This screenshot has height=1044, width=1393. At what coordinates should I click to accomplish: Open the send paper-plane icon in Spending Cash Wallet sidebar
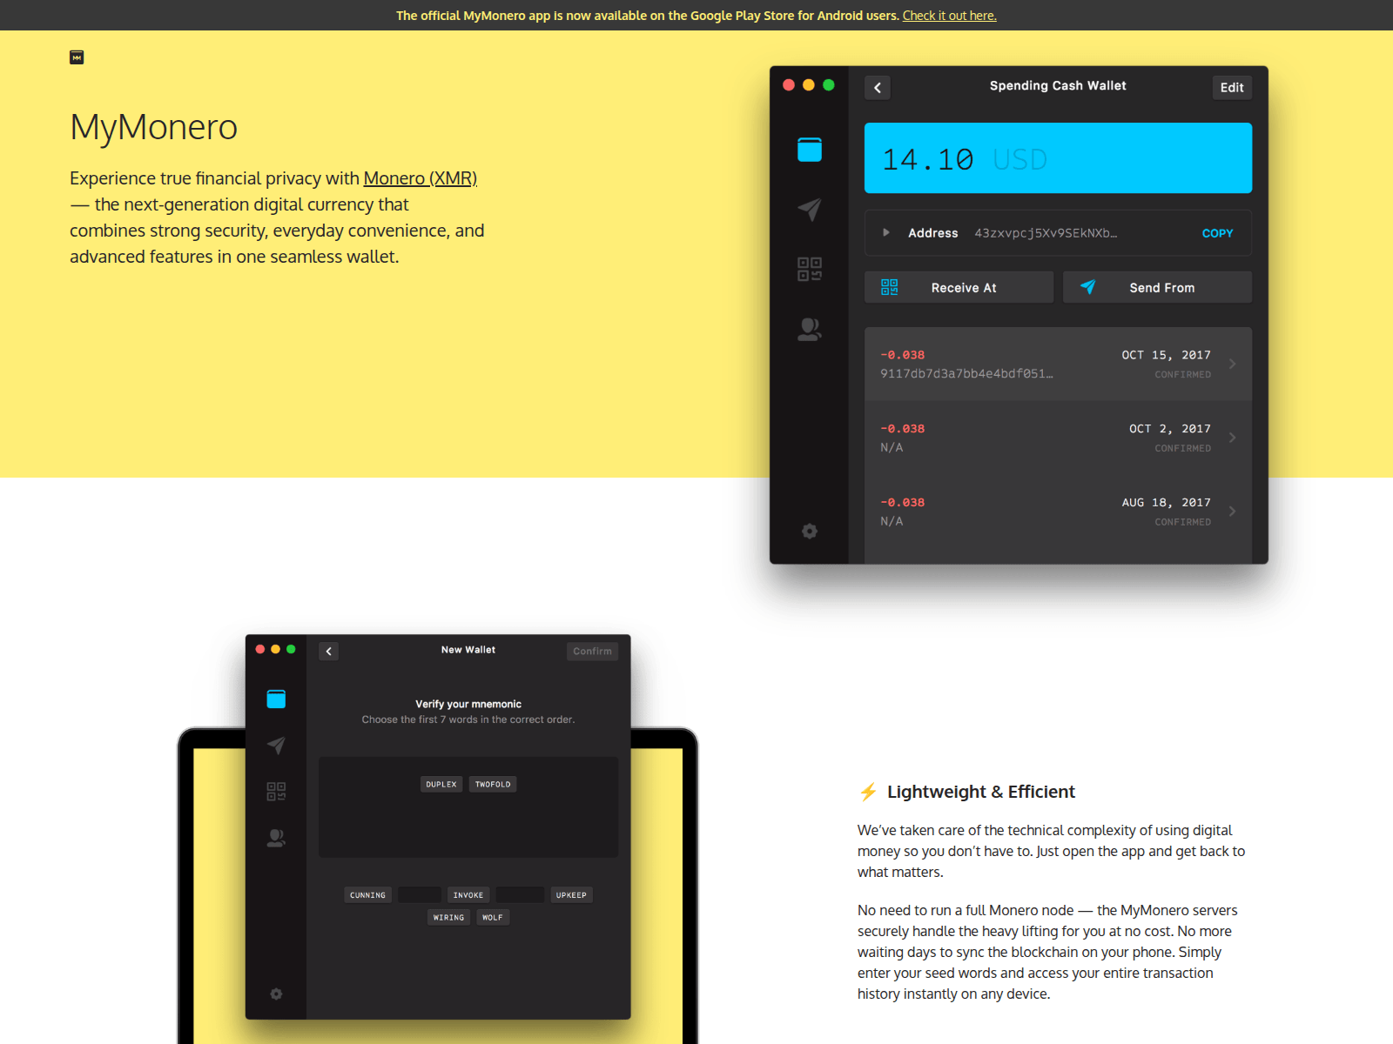click(x=810, y=210)
